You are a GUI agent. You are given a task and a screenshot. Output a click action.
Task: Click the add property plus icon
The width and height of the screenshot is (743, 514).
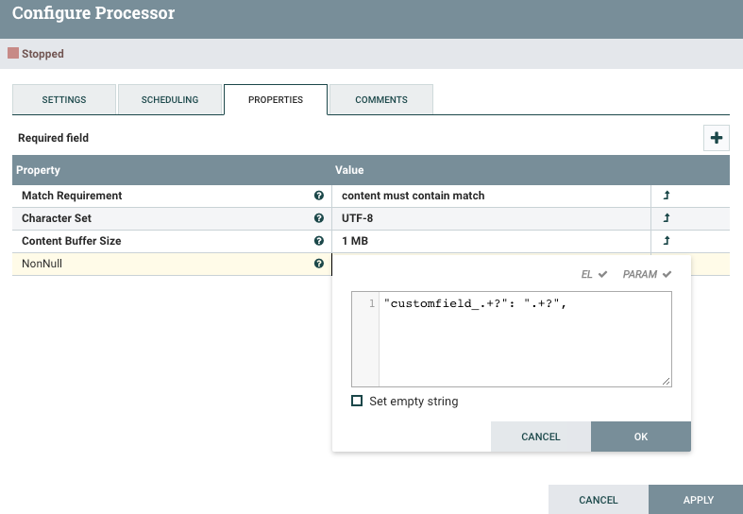coord(716,138)
